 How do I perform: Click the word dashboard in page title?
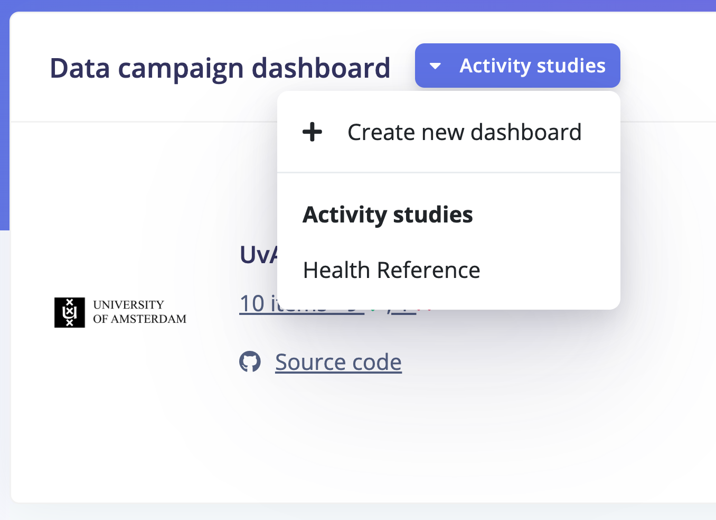(x=321, y=68)
